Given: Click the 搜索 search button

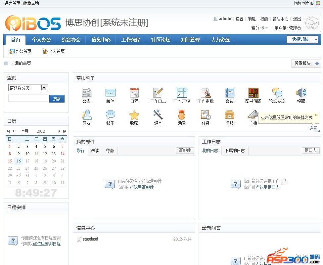Looking at the screenshot, I should tap(57, 99).
